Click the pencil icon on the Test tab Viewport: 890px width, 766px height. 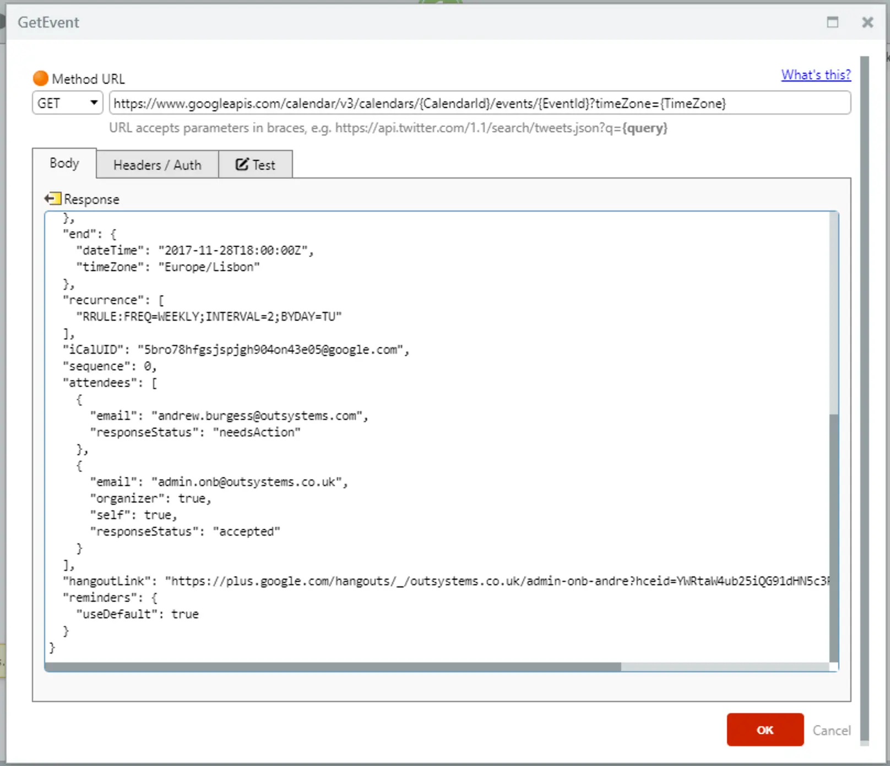pyautogui.click(x=242, y=164)
